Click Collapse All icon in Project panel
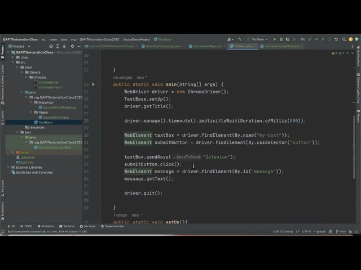 point(64,46)
